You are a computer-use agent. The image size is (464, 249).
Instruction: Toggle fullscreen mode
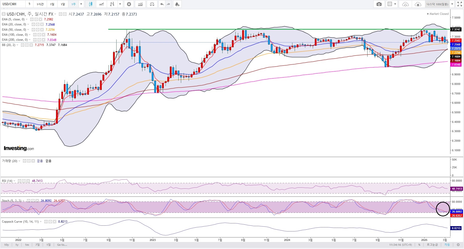point(459,4)
